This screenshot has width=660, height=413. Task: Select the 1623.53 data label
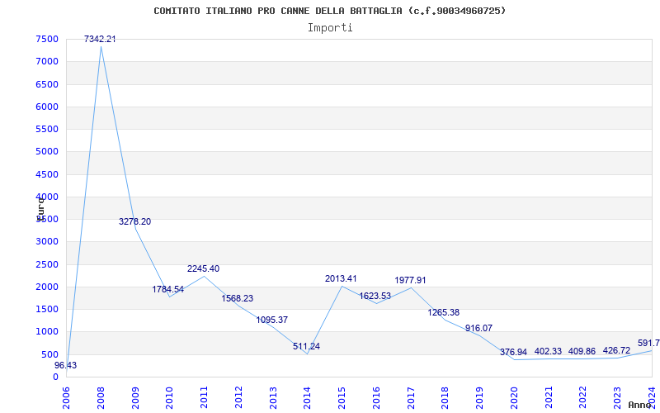point(375,296)
